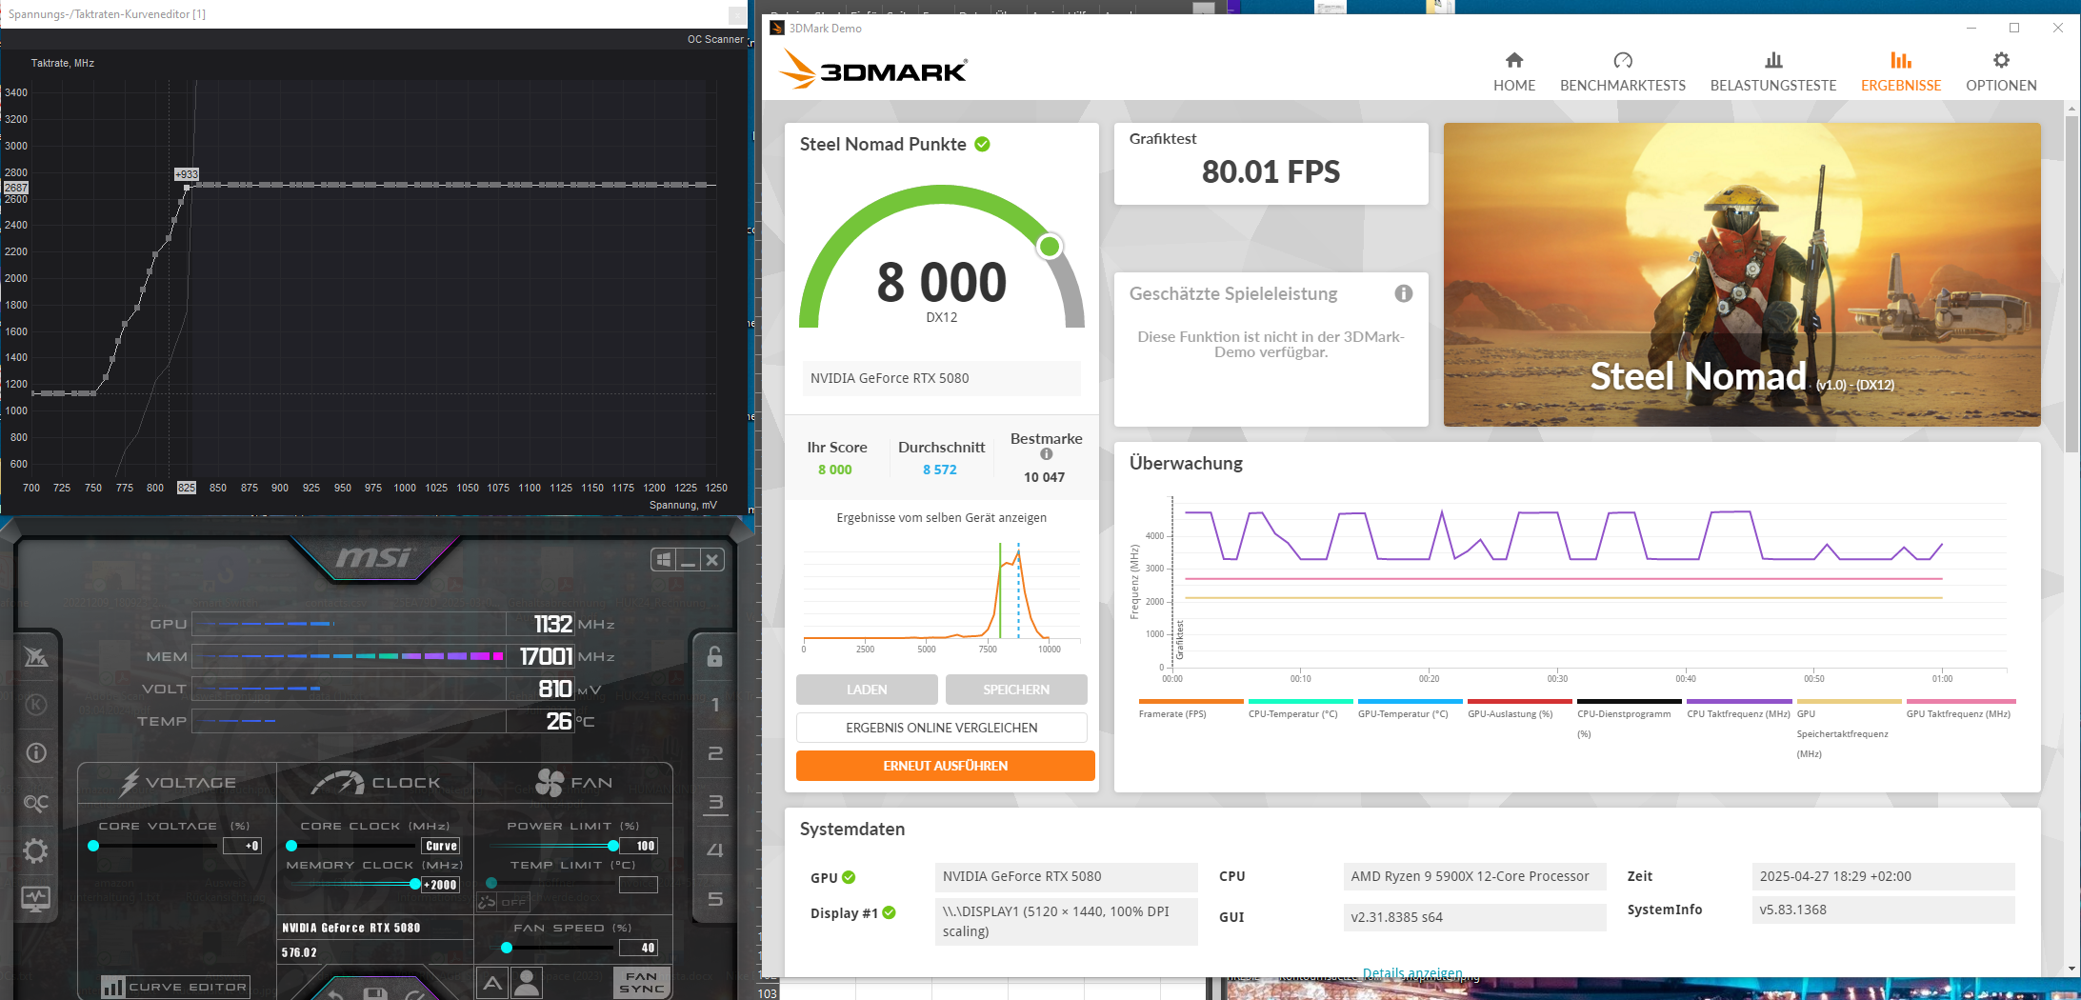
Task: Launch Kombustor via the K sidebar icon
Action: [x=36, y=705]
